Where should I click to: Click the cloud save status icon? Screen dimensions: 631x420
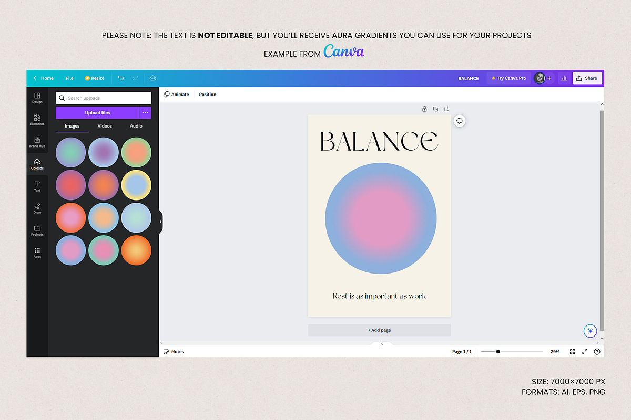point(153,78)
